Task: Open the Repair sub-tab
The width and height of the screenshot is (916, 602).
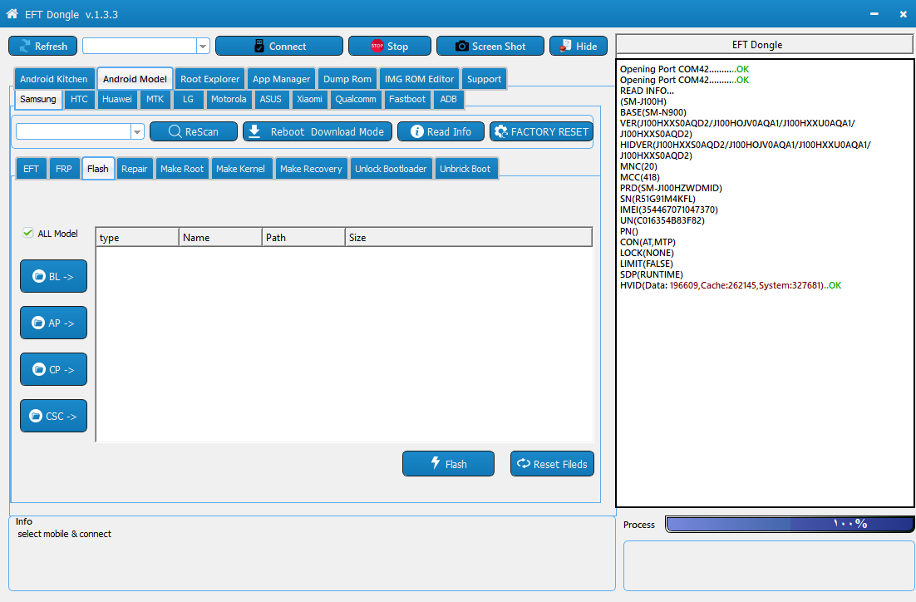Action: point(135,168)
